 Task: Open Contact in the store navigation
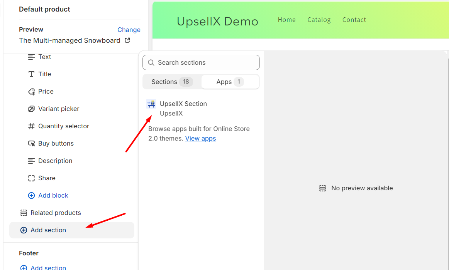coord(354,20)
